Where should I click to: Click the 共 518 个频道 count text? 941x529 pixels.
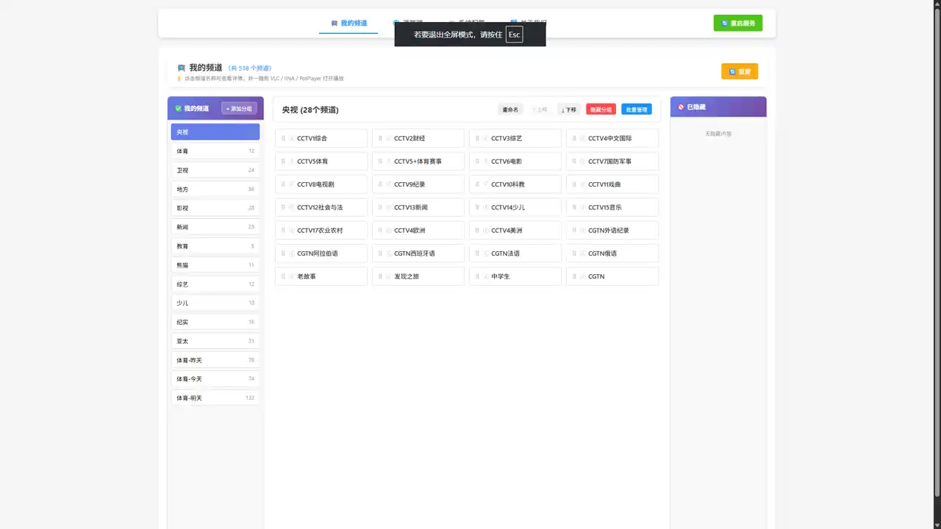pyautogui.click(x=249, y=68)
